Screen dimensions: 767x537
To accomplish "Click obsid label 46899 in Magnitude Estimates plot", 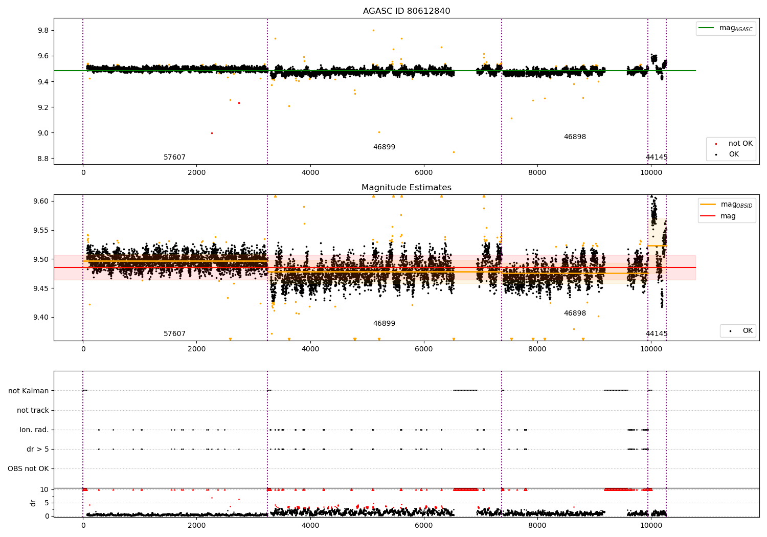I will [x=384, y=324].
